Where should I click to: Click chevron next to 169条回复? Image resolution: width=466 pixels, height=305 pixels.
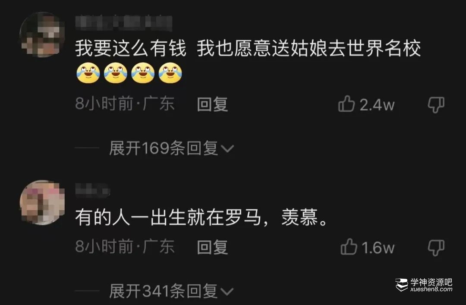tap(227, 149)
